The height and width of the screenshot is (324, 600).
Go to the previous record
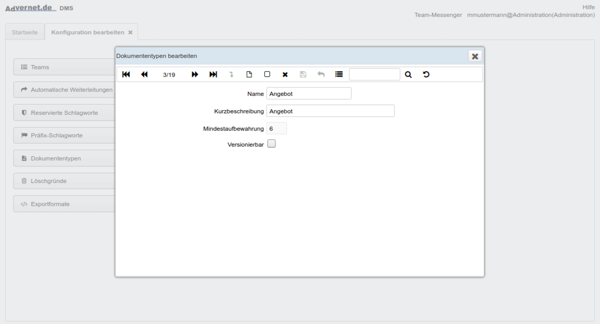pyautogui.click(x=144, y=74)
